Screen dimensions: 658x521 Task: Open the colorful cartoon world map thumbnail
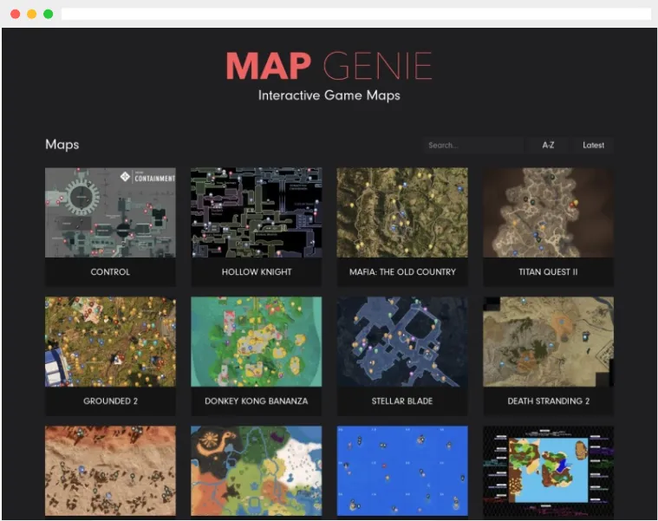click(257, 471)
